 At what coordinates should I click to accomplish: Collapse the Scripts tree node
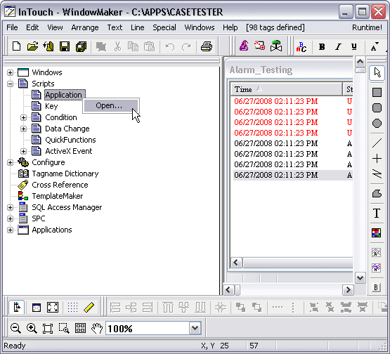11,84
